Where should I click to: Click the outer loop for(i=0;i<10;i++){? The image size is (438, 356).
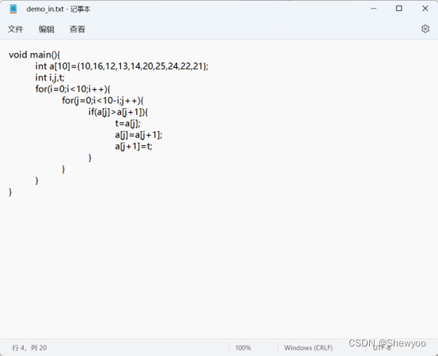[x=73, y=89]
